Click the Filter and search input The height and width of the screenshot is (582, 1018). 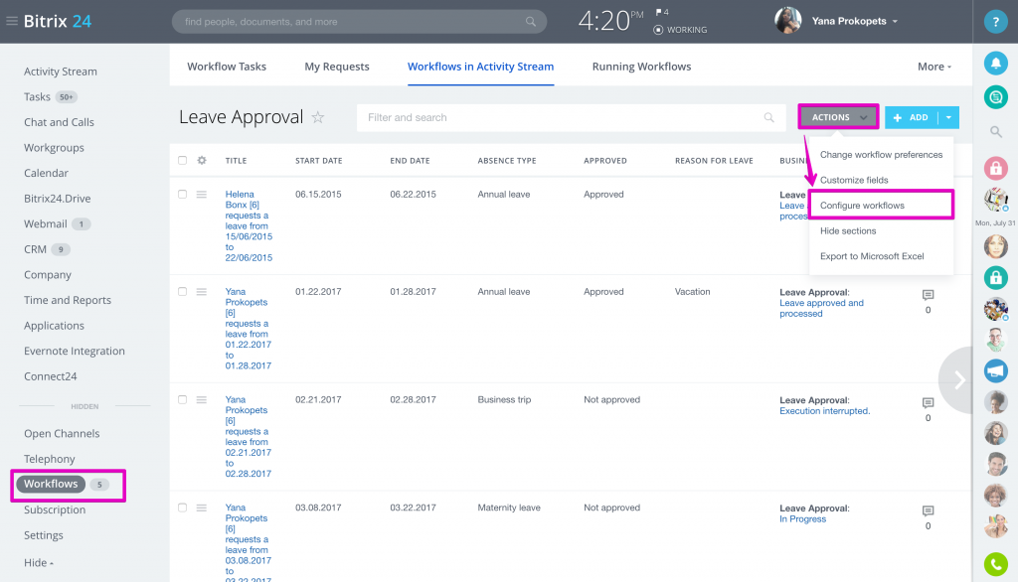coord(572,117)
